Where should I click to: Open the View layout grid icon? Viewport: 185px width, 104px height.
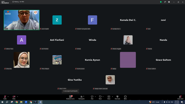tap(169, 2)
